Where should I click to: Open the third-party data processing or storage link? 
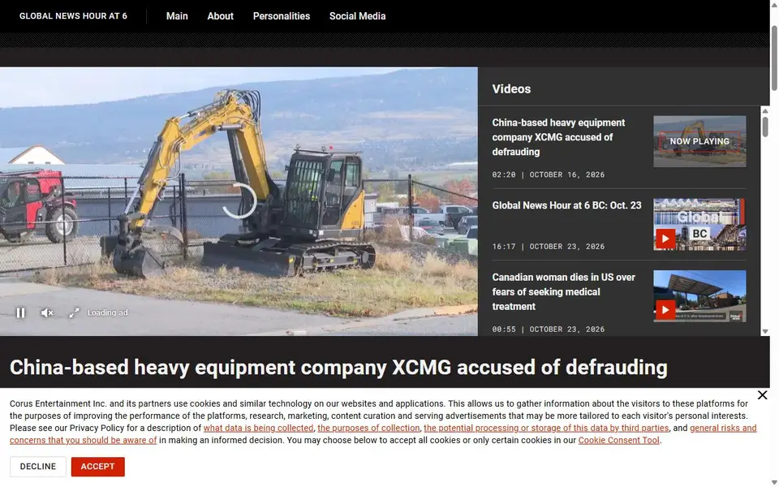click(x=546, y=428)
